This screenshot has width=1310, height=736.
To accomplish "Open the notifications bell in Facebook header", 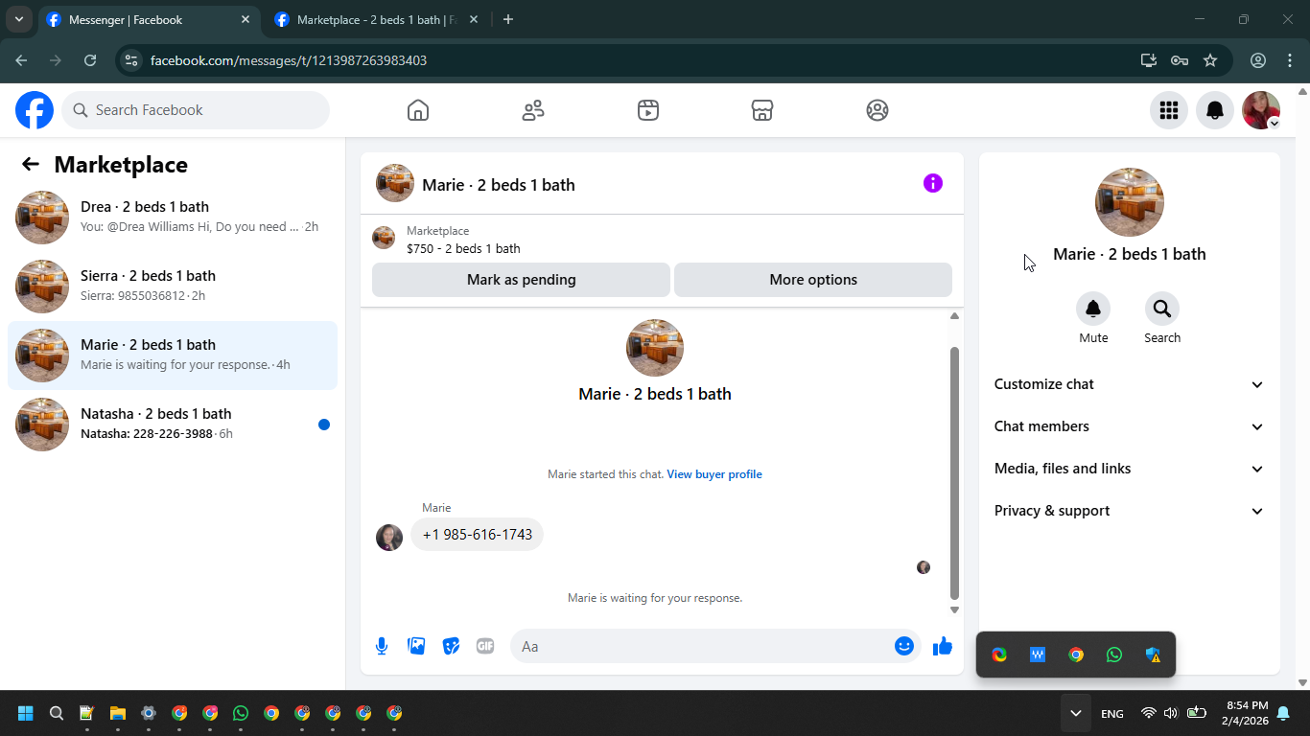I will pyautogui.click(x=1215, y=110).
